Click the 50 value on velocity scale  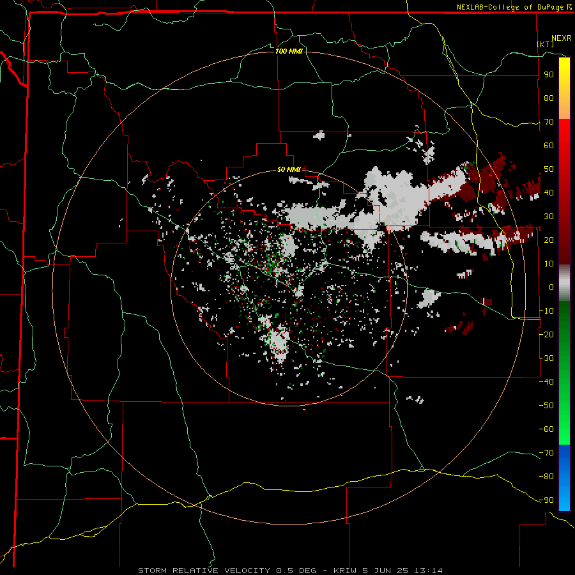click(549, 169)
